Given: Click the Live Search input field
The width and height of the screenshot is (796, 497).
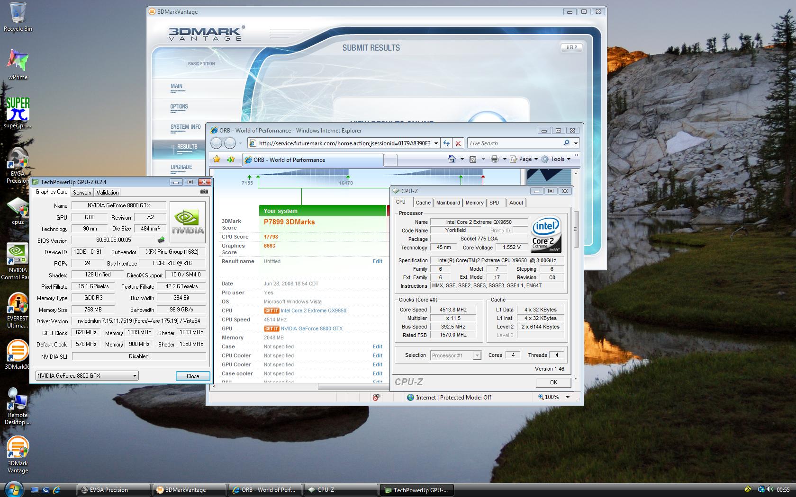Looking at the screenshot, I should (x=514, y=143).
